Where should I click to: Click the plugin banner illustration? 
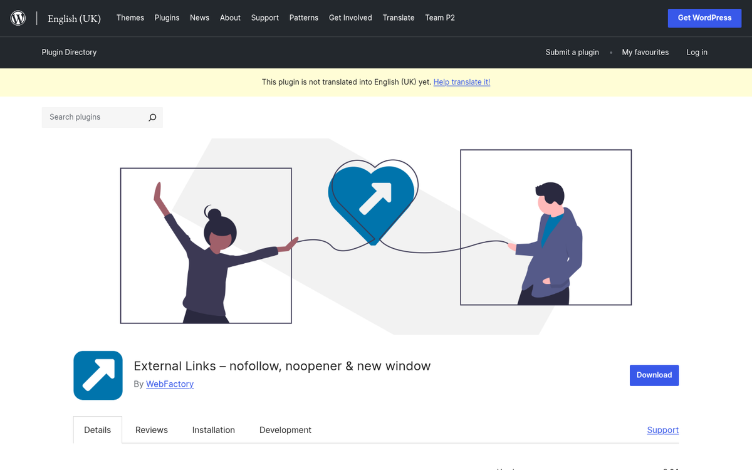376,236
